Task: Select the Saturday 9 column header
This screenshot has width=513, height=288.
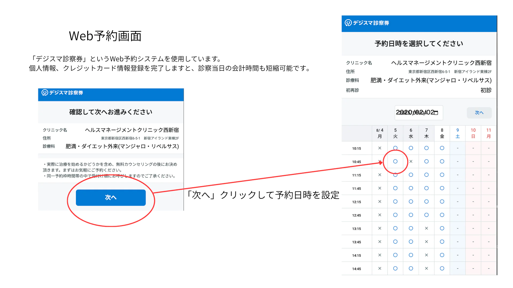Action: [x=457, y=133]
